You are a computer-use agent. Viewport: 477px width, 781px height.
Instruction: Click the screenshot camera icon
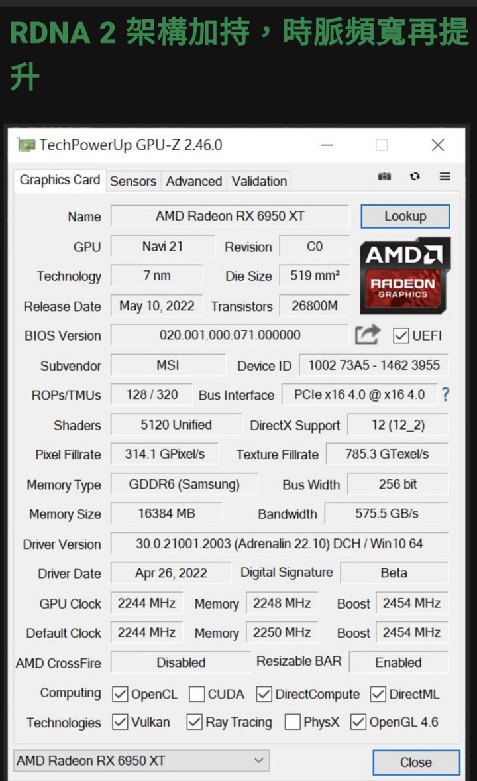coord(384,176)
